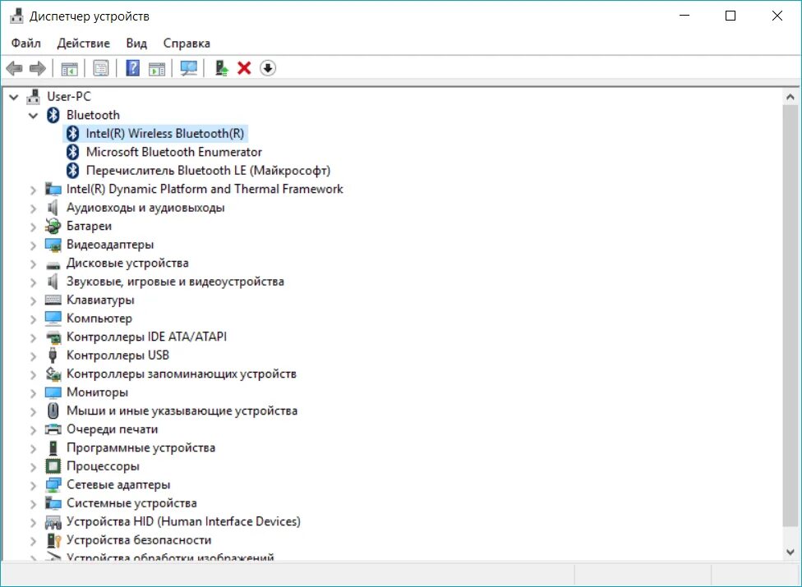This screenshot has width=802, height=587.
Task: Expand the Компьютер category
Action: click(33, 319)
